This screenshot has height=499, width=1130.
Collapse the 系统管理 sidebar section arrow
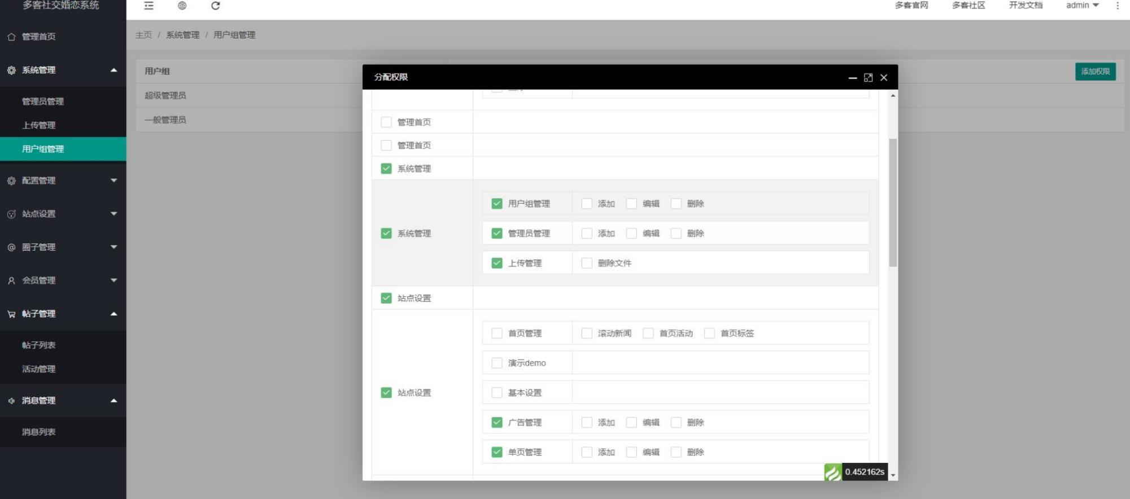pos(114,70)
